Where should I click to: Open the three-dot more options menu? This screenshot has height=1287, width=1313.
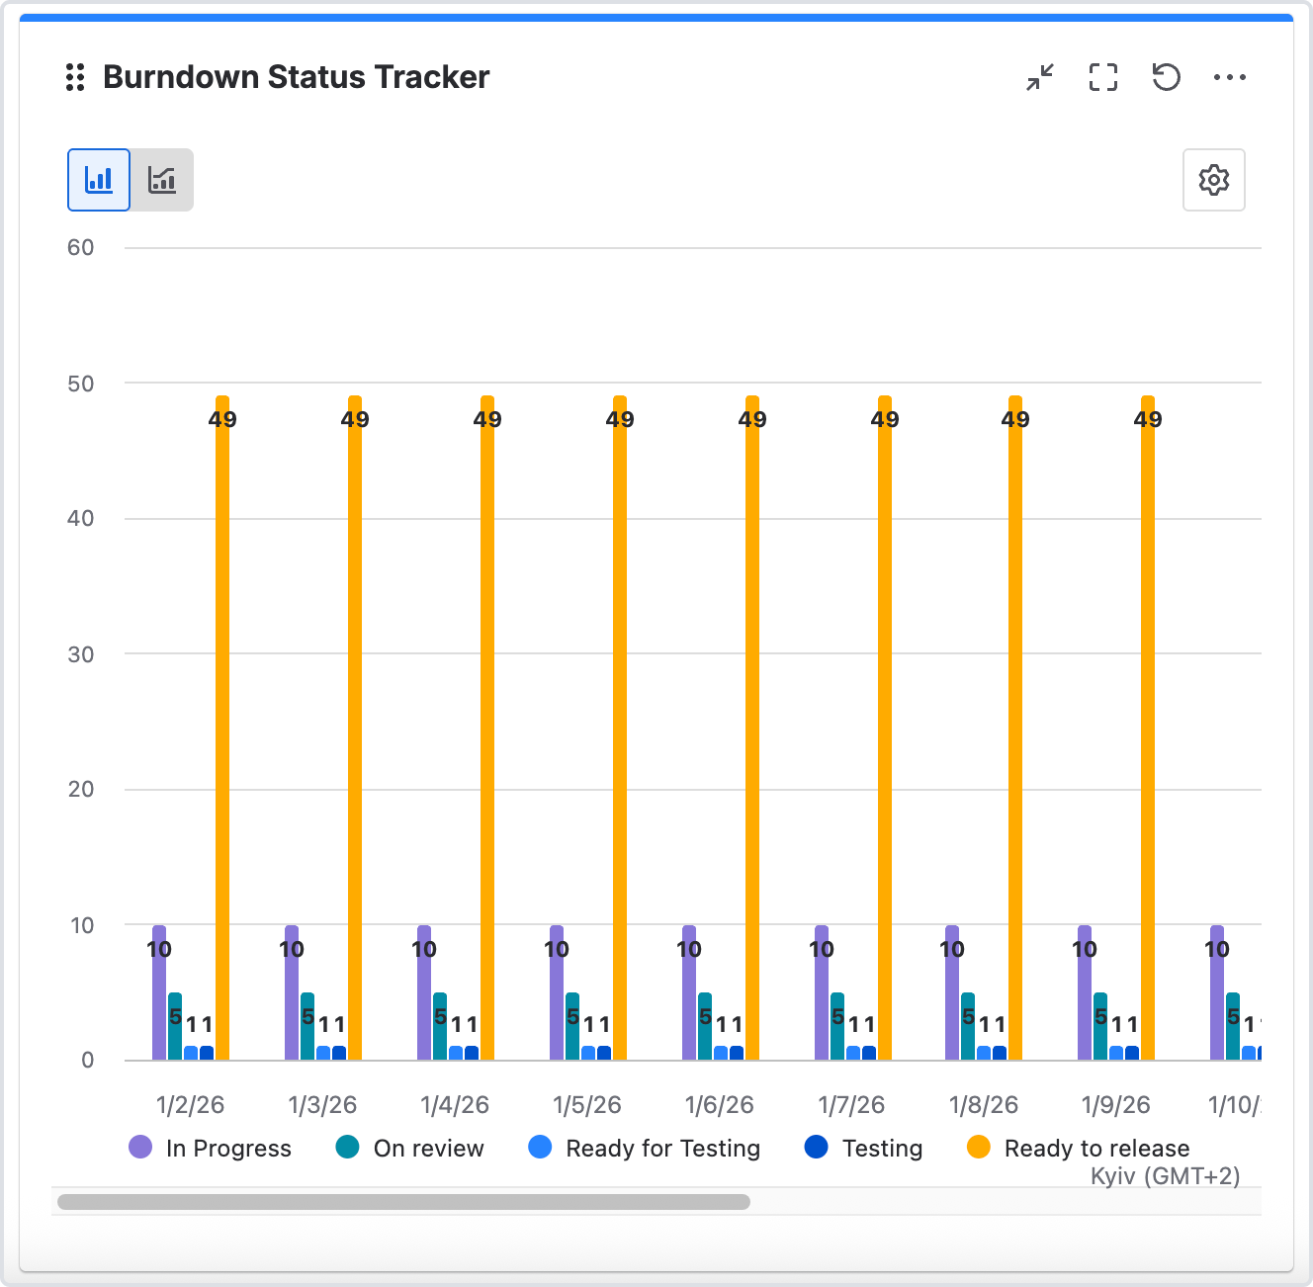pyautogui.click(x=1230, y=77)
